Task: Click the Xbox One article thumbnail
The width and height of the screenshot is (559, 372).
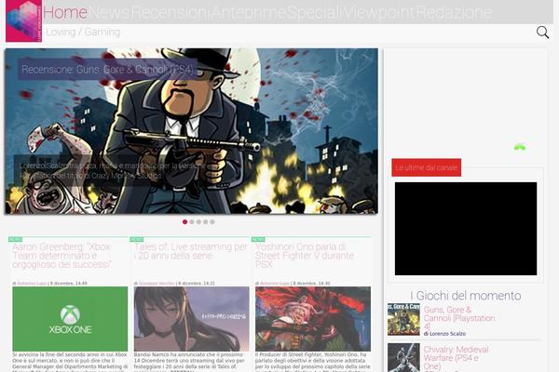Action: 70,319
